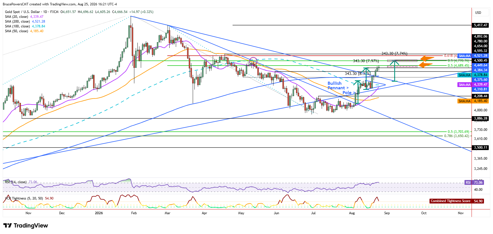Click the teal SMA:MA tag beside 4,378.84
The width and height of the screenshot is (493, 234).
464,75
